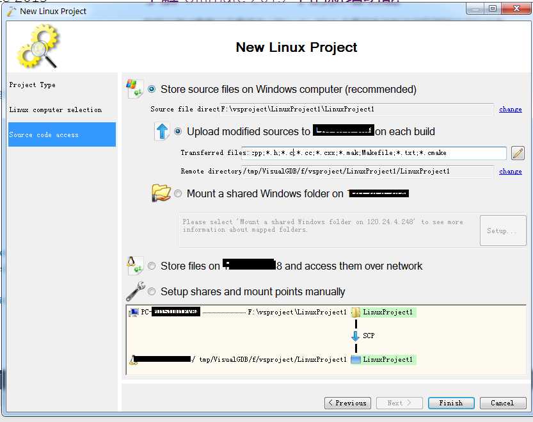Click into the Transferred files input field
The height and width of the screenshot is (422, 533).
pyautogui.click(x=374, y=153)
